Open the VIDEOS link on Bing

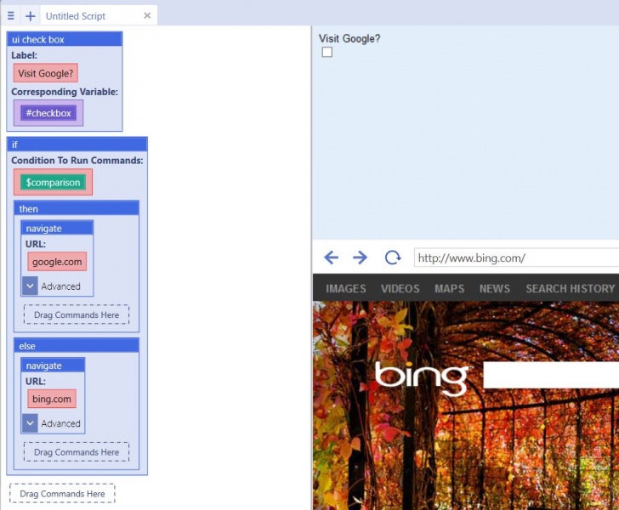click(x=400, y=288)
